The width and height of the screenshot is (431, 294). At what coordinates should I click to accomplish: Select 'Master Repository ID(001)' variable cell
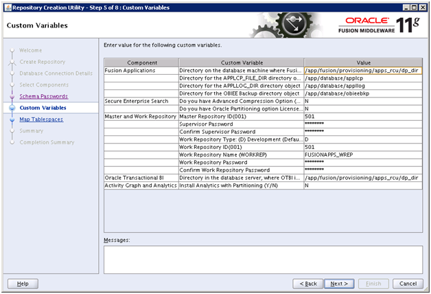coord(242,117)
